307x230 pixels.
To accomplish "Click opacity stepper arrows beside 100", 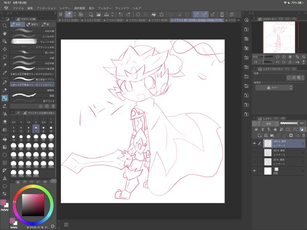I will click(305, 123).
